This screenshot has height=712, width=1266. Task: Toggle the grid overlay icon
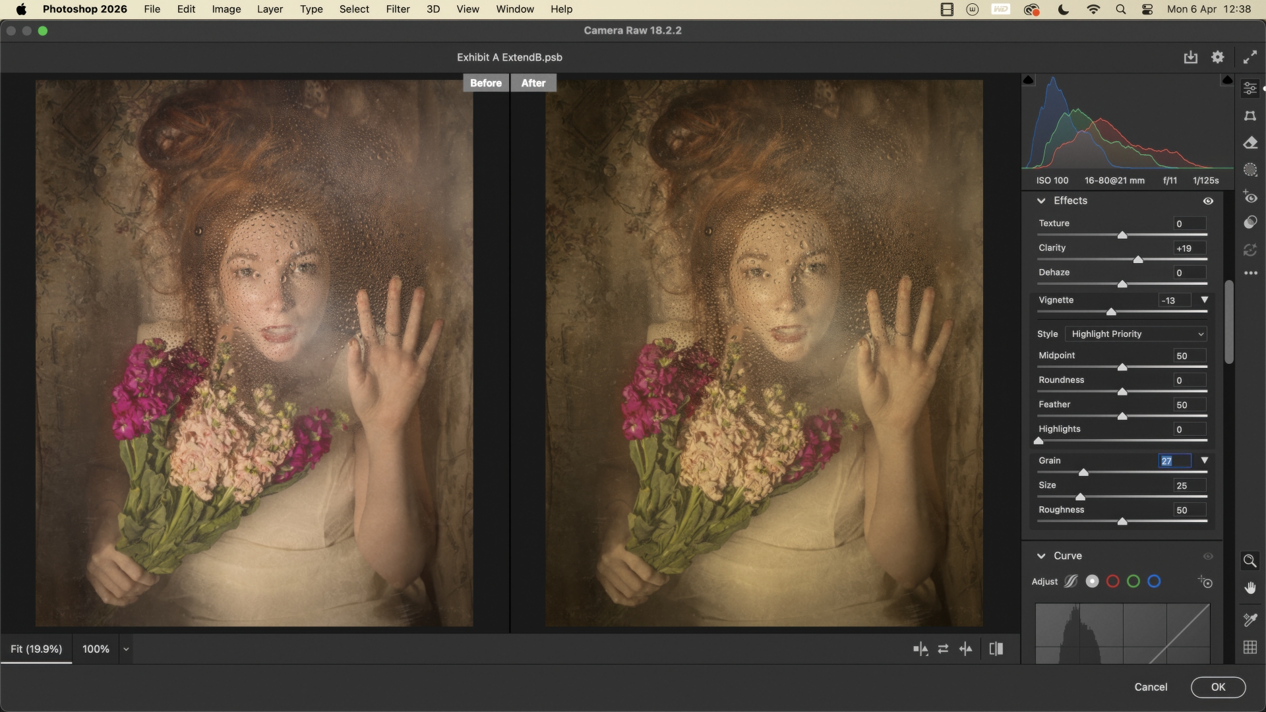[1250, 647]
